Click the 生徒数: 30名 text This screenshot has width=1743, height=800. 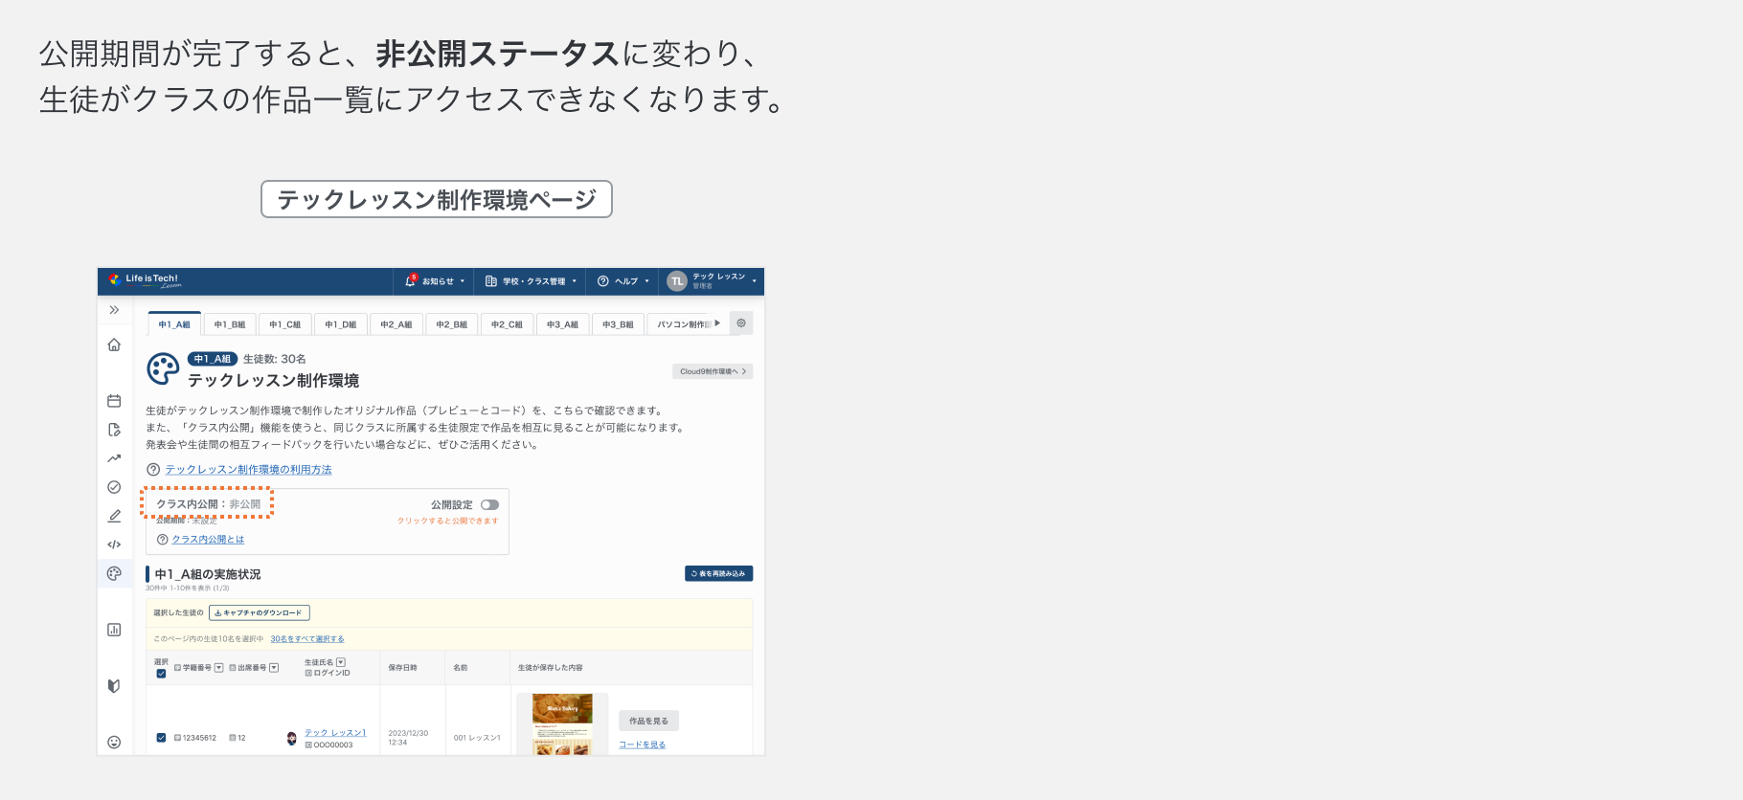tap(275, 359)
